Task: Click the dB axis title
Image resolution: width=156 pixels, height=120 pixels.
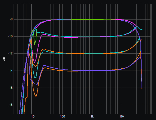Action: coord(4,59)
